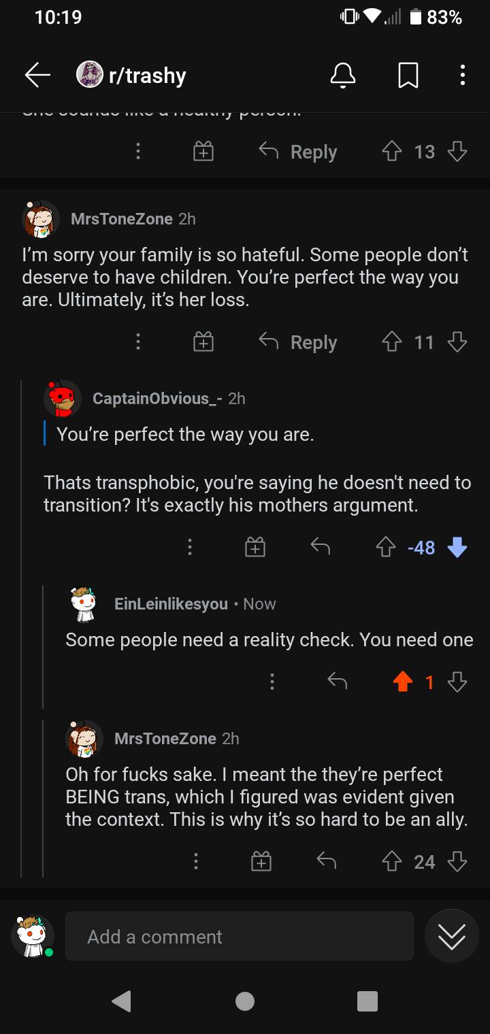Image resolution: width=490 pixels, height=1034 pixels.
Task: Give award to MrsToneZone's last comment
Action: click(261, 862)
